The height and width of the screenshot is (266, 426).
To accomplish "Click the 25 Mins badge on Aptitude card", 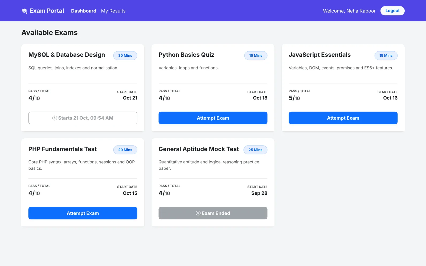I will click(255, 150).
